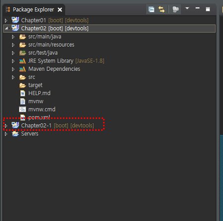Select JRE System Library [JavaSE-1.8]
The image size is (223, 221).
pyautogui.click(x=66, y=61)
